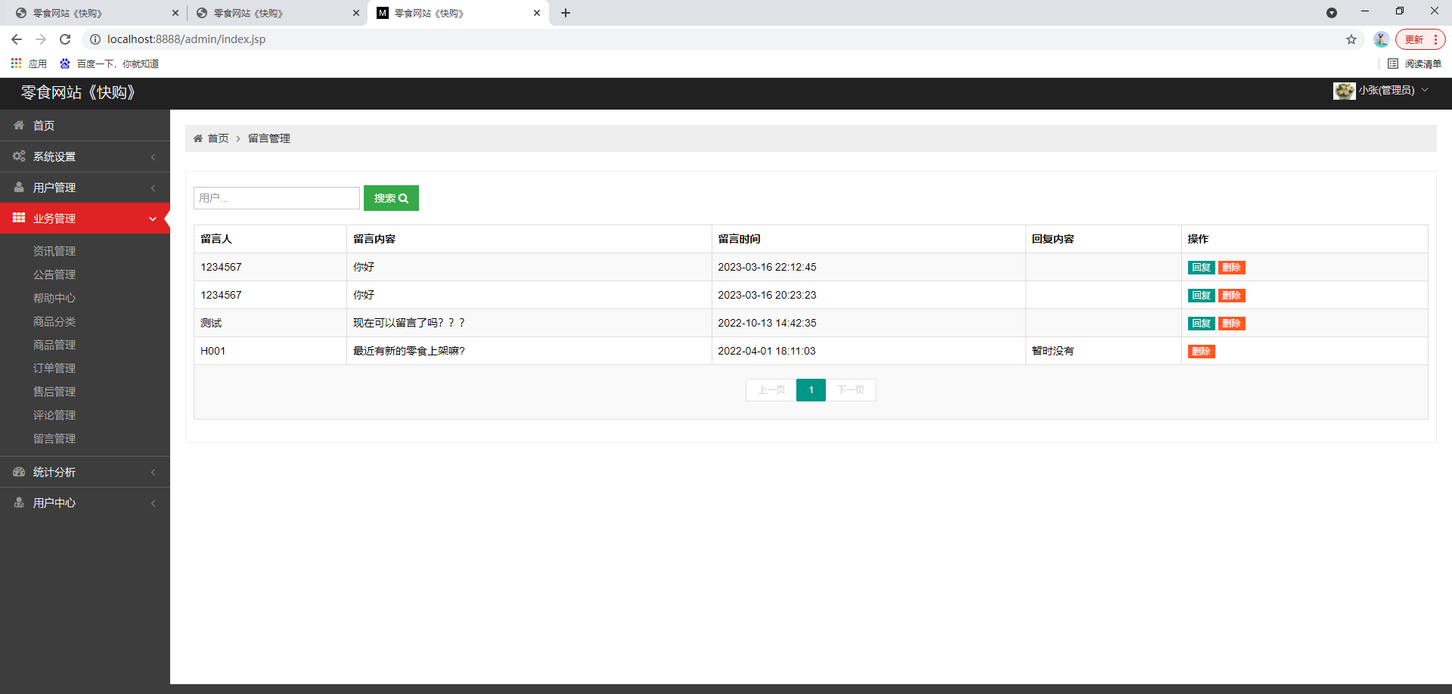The width and height of the screenshot is (1452, 694).
Task: View site information icon in address bar
Action: coord(95,39)
